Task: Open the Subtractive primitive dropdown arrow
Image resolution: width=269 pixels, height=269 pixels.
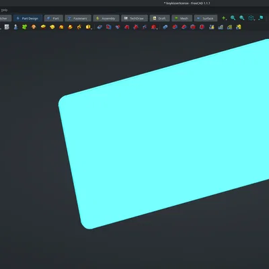Action: pos(157,29)
